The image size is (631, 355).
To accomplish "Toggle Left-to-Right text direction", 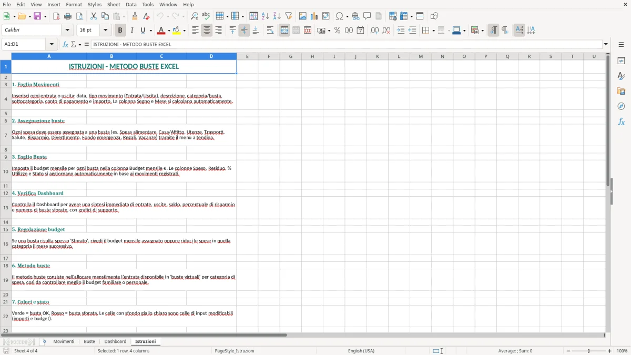I will pos(493,31).
